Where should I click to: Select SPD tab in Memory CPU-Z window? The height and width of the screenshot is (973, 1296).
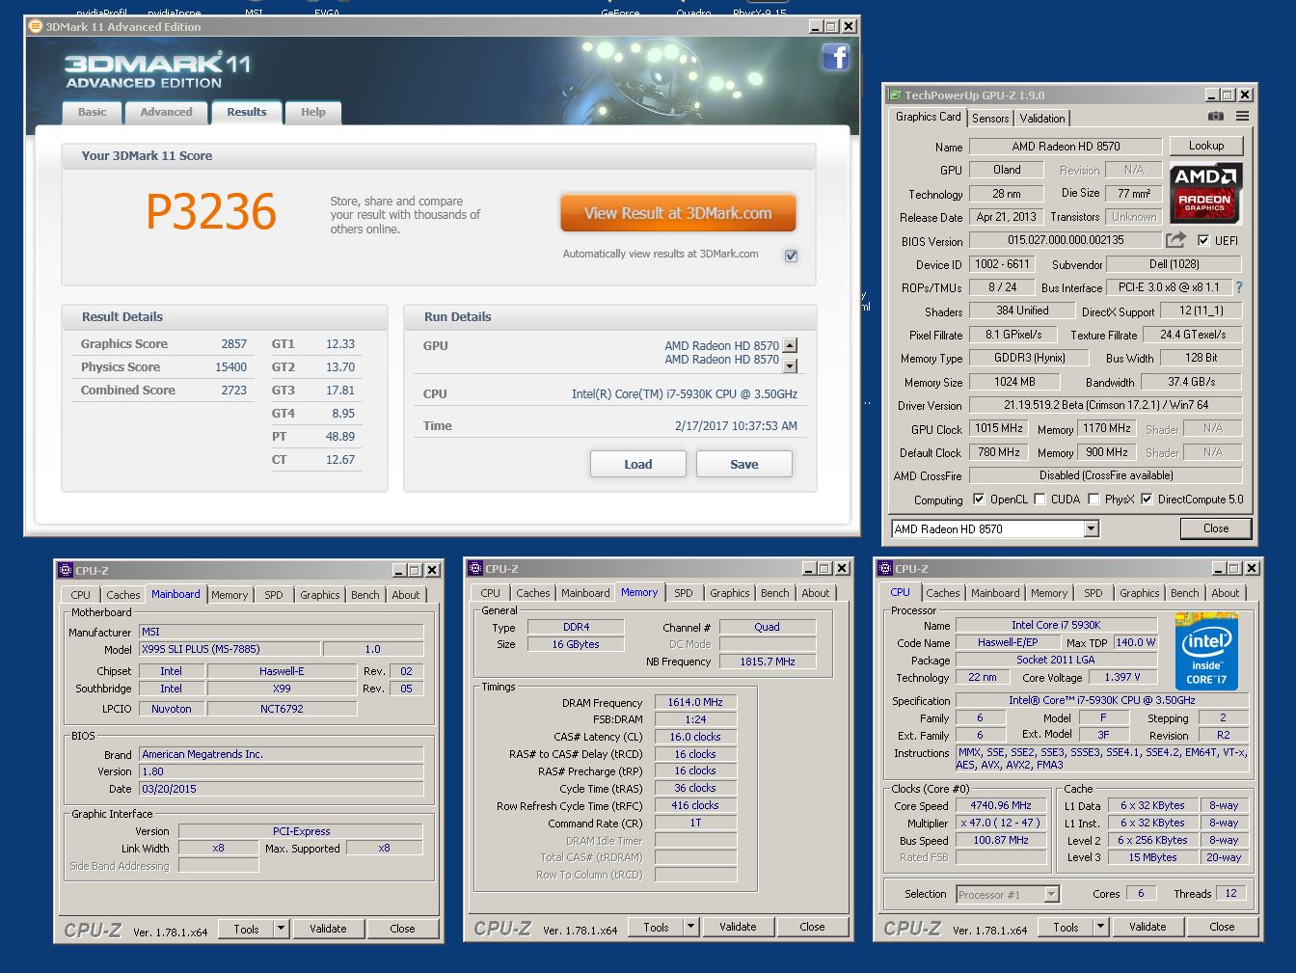[684, 593]
